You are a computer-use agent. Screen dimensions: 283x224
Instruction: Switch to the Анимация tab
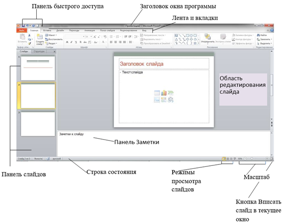[x=90, y=30]
